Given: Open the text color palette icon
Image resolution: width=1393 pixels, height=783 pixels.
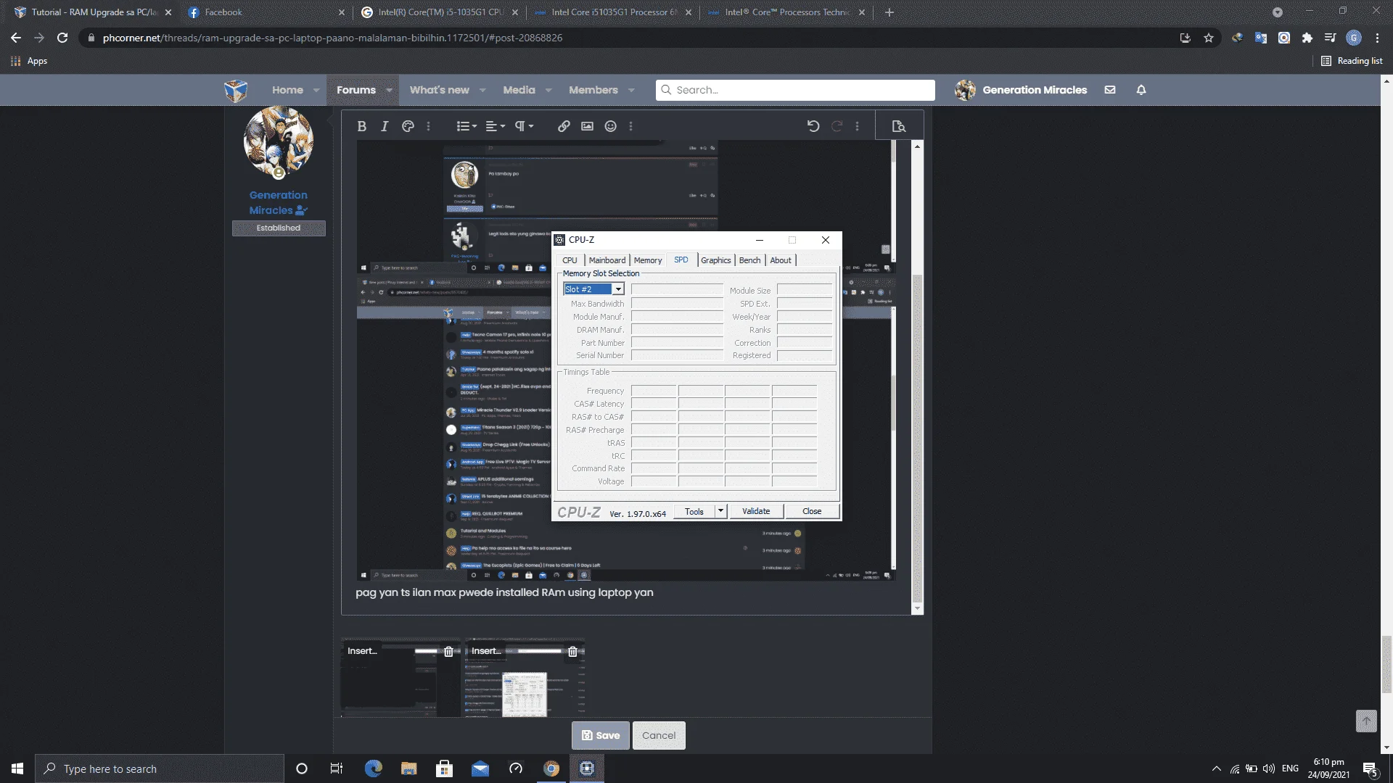Looking at the screenshot, I should click(408, 126).
